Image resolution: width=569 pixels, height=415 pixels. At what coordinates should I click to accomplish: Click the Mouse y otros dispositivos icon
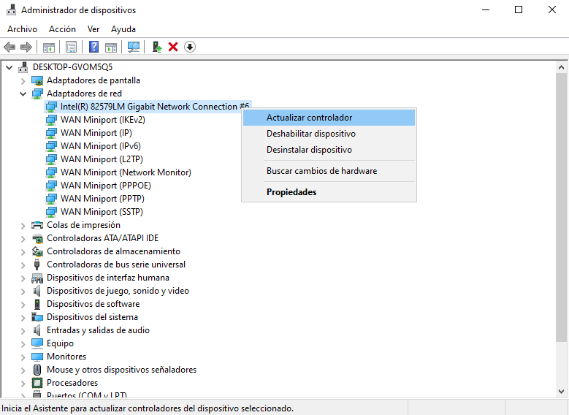(37, 370)
